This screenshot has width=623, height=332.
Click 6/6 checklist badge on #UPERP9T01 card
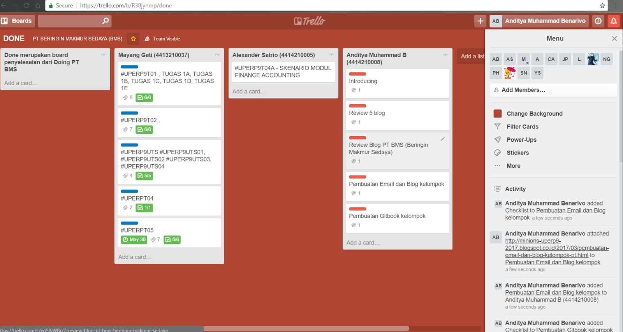144,98
